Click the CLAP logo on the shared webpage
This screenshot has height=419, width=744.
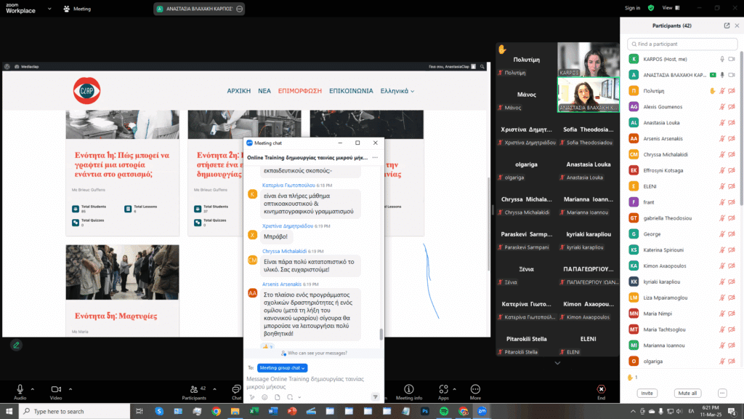[x=87, y=91]
